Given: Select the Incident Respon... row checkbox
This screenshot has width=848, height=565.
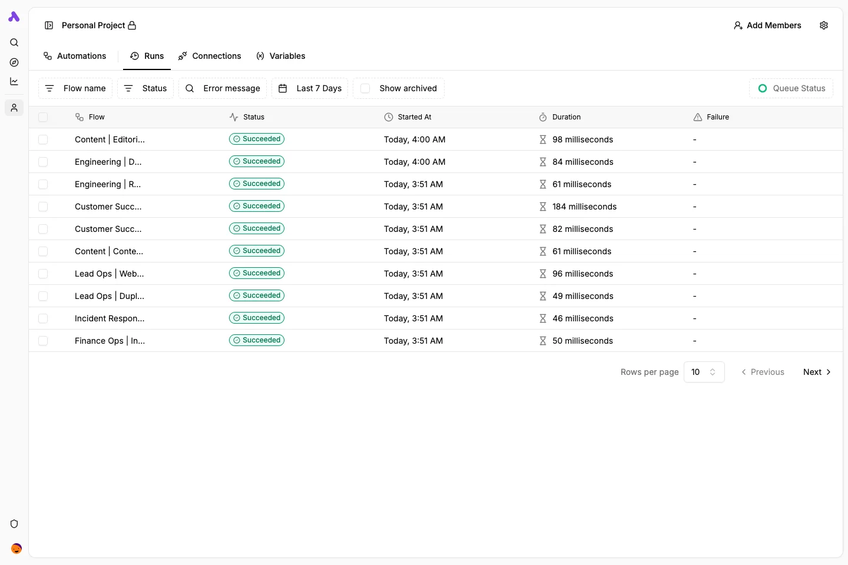Looking at the screenshot, I should click(x=43, y=318).
